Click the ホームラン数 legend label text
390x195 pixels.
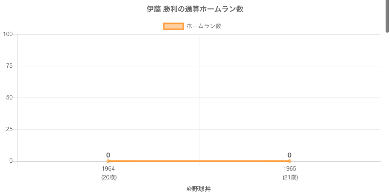(x=204, y=26)
